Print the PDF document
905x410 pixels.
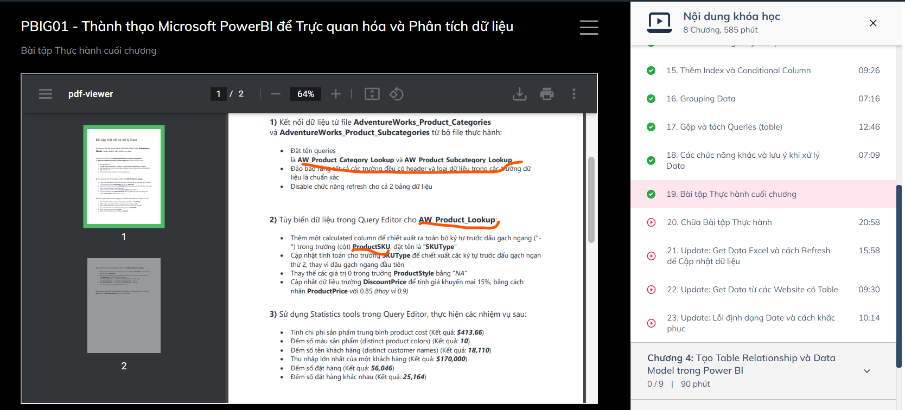click(547, 94)
